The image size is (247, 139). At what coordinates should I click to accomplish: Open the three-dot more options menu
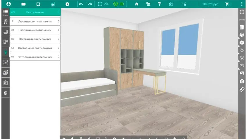(242, 4)
